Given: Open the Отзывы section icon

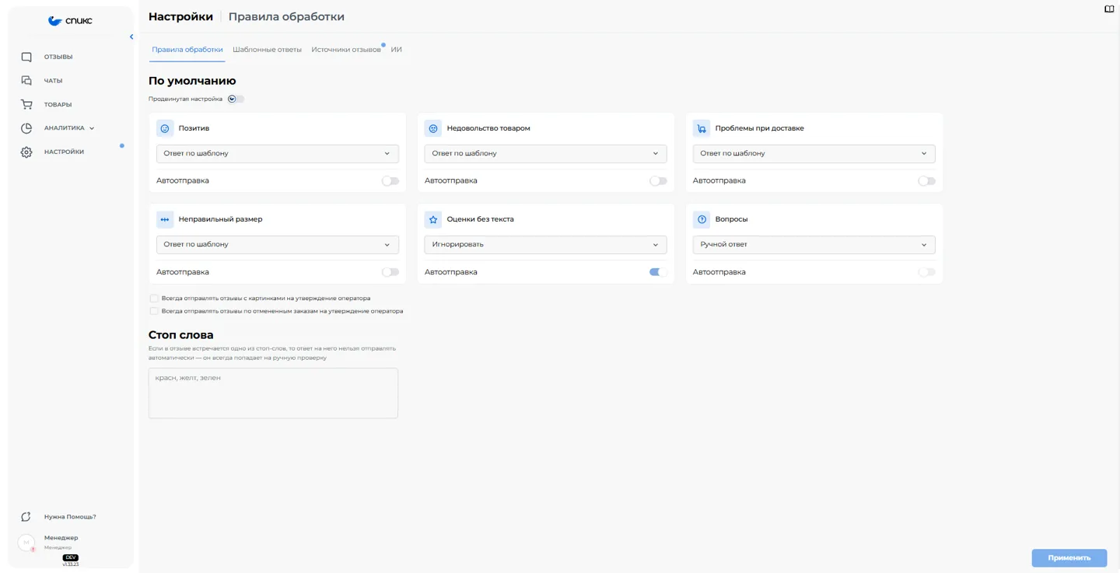Looking at the screenshot, I should pyautogui.click(x=26, y=57).
